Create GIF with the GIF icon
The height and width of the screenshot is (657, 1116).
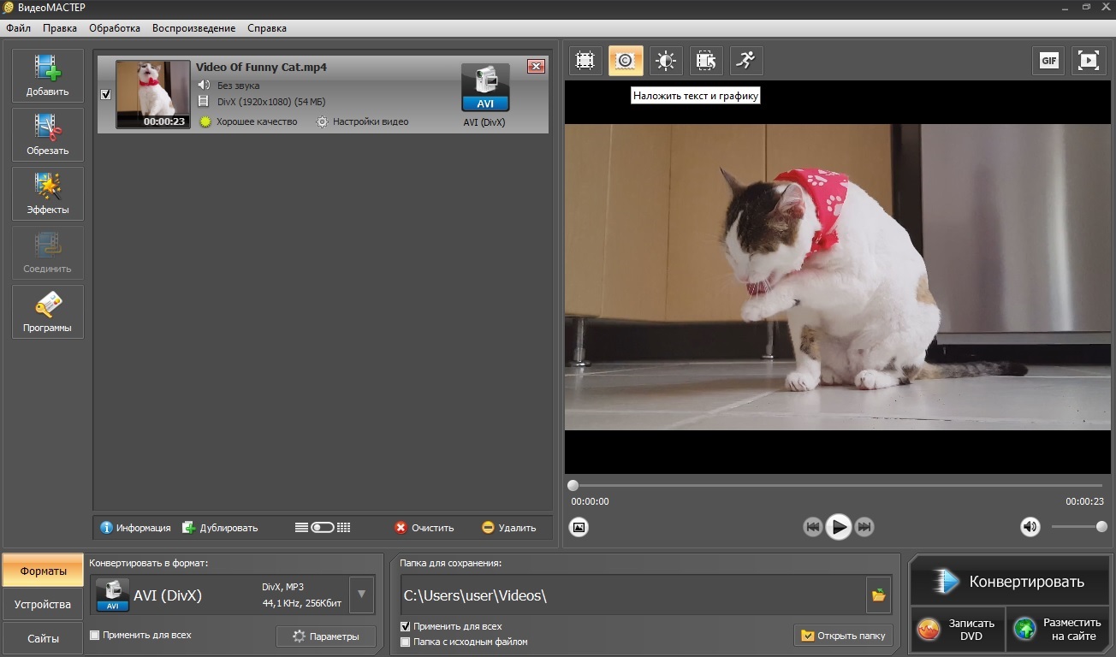[x=1048, y=61]
